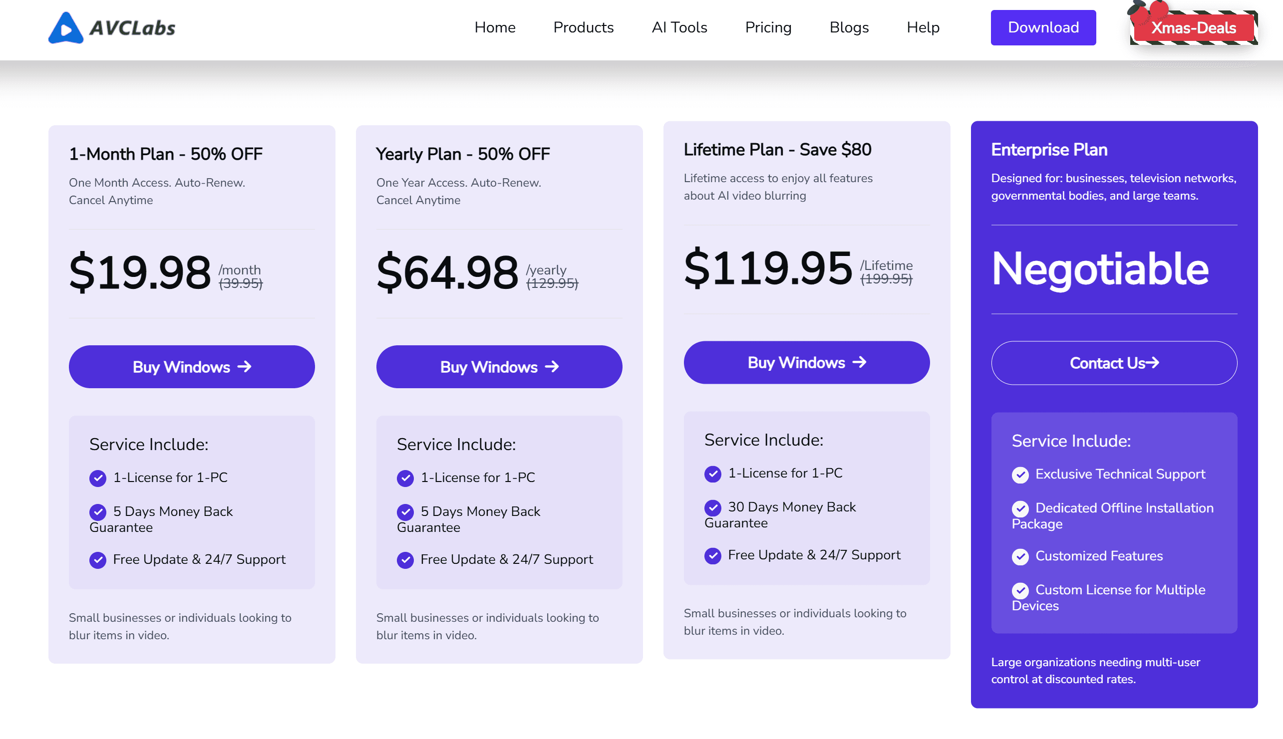Click checkmark beside Lifetime Plan Free Update
This screenshot has height=739, width=1283.
pyautogui.click(x=712, y=556)
